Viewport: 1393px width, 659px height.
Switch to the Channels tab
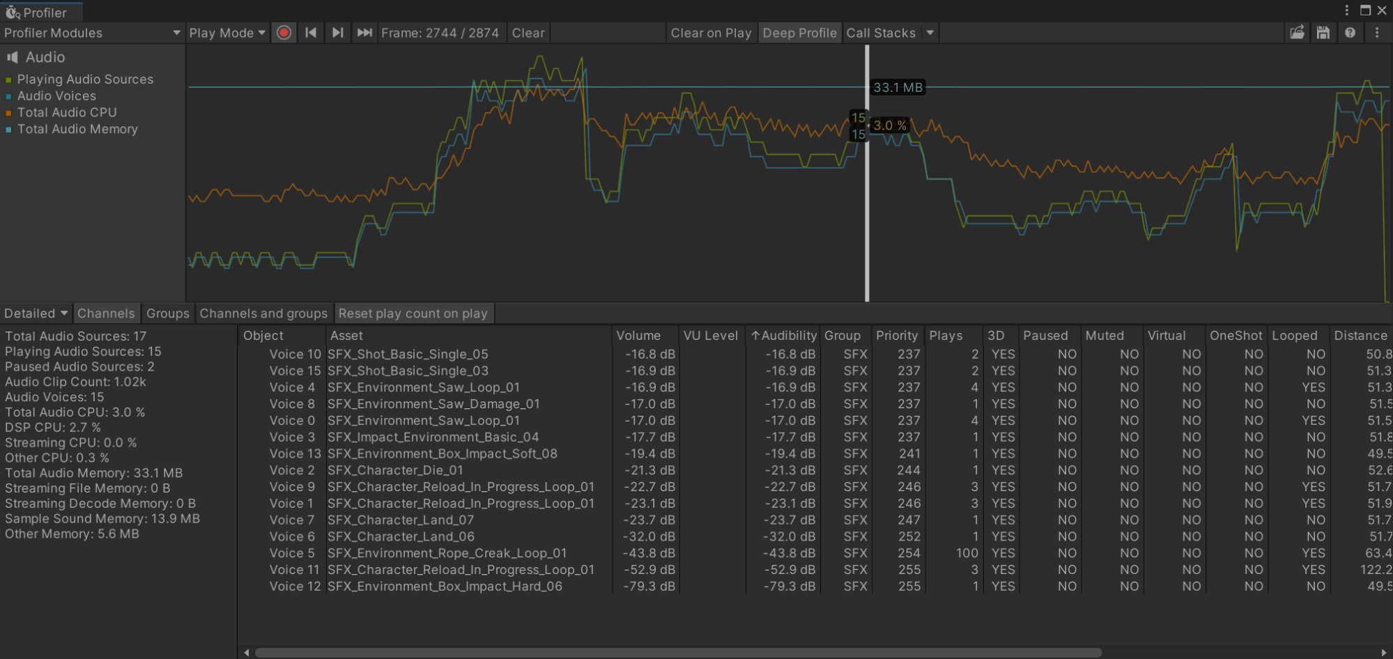click(106, 313)
